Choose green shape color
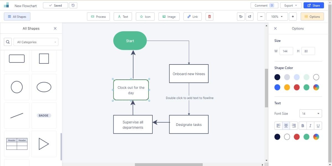 pos(306,87)
